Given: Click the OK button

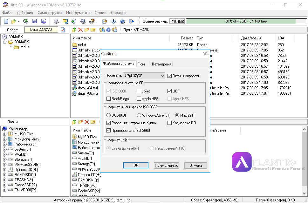Looking at the screenshot, I should point(136,165).
